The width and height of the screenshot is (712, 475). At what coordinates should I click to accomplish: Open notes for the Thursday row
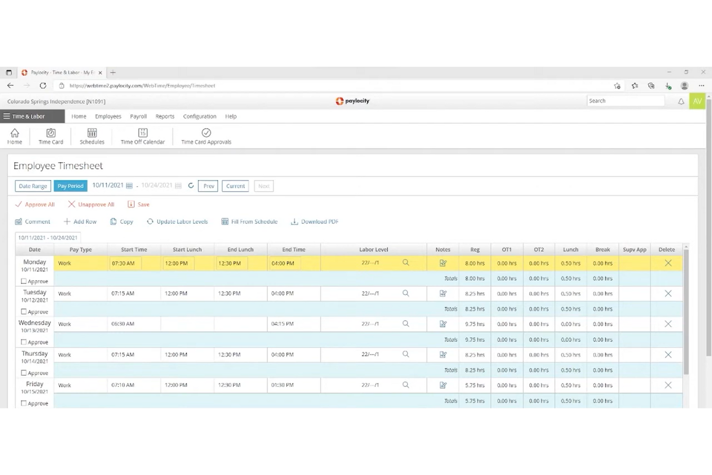[443, 355]
